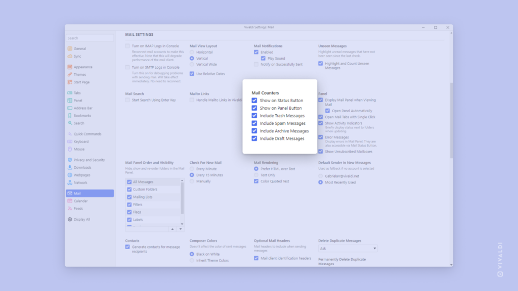Select Mouse settings icon
Image resolution: width=518 pixels, height=291 pixels.
[x=70, y=149]
